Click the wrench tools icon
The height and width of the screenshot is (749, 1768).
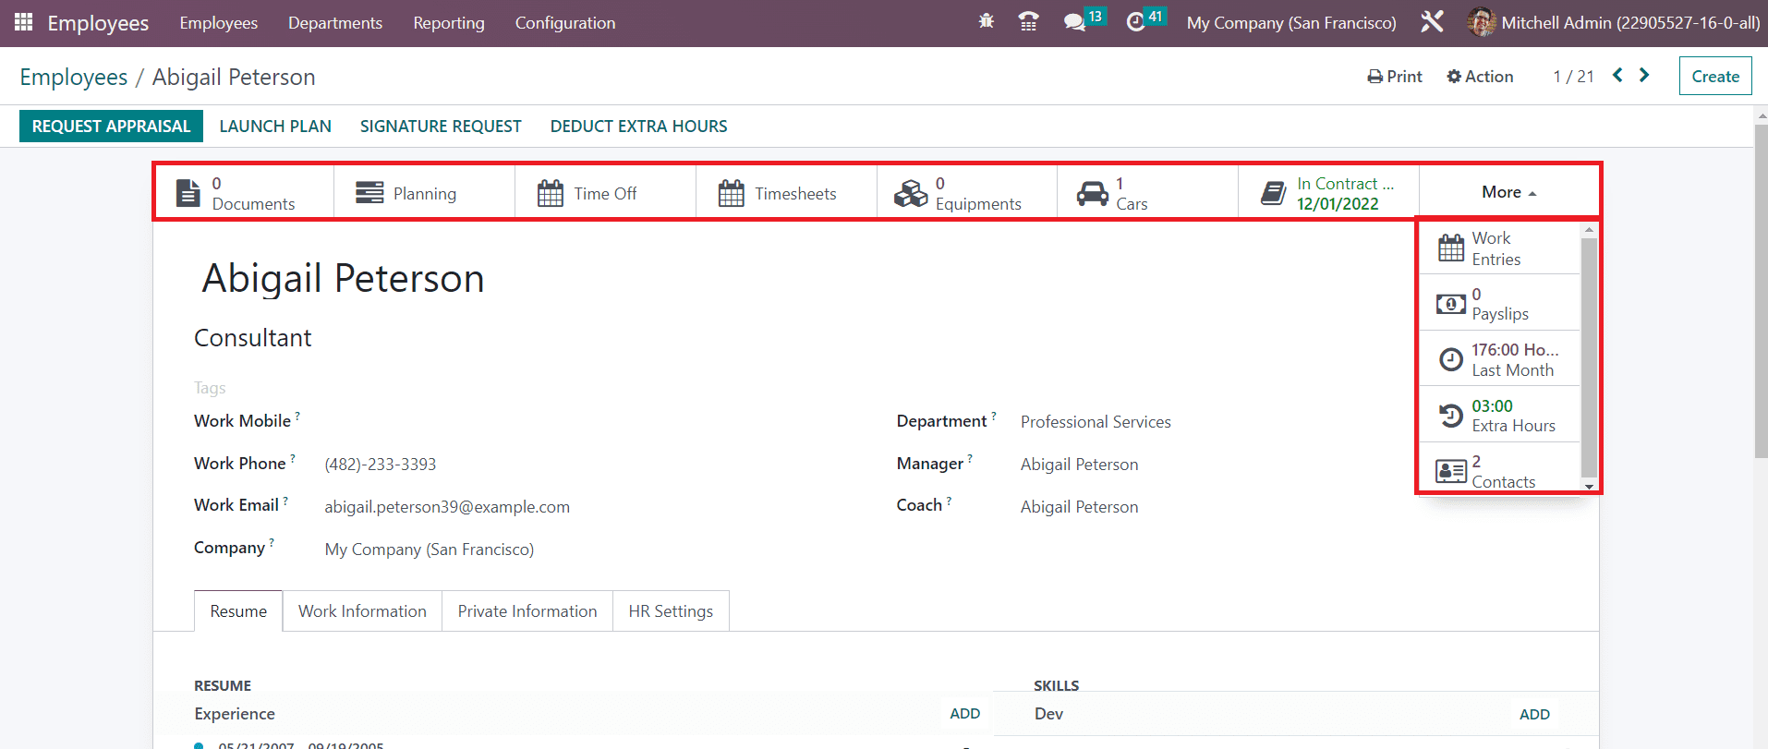coord(1432,21)
